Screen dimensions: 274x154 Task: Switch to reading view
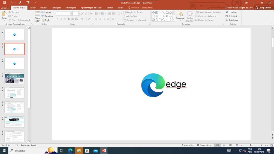click(230, 145)
